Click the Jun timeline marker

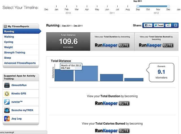tap(107, 6)
